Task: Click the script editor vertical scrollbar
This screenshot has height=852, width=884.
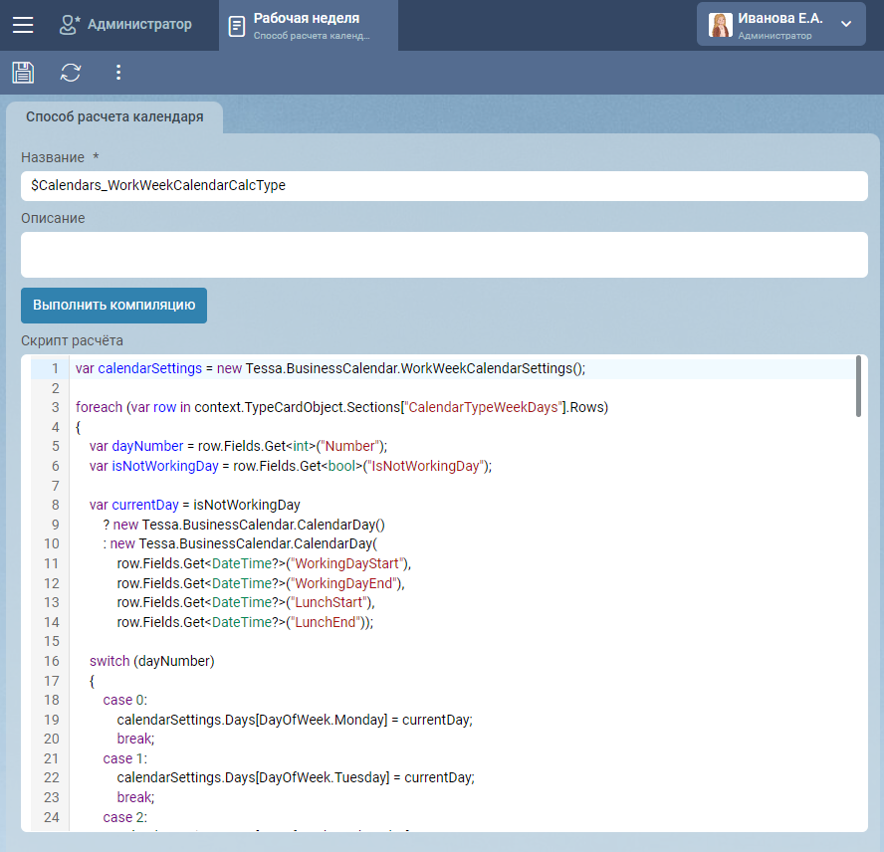Action: 859,386
